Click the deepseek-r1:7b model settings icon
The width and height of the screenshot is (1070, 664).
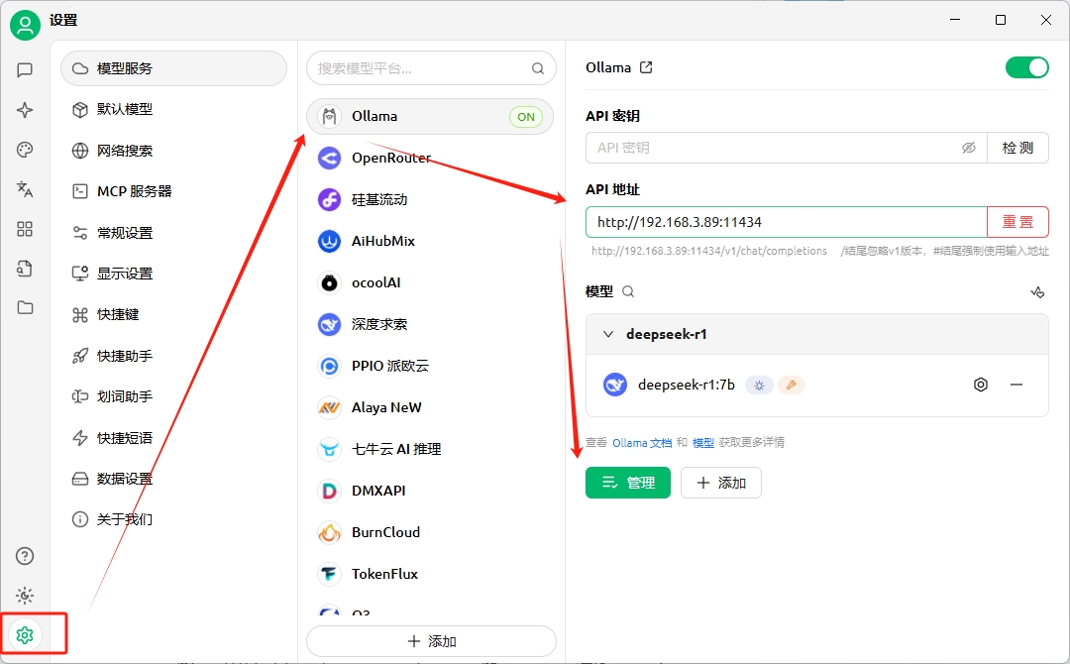[981, 385]
